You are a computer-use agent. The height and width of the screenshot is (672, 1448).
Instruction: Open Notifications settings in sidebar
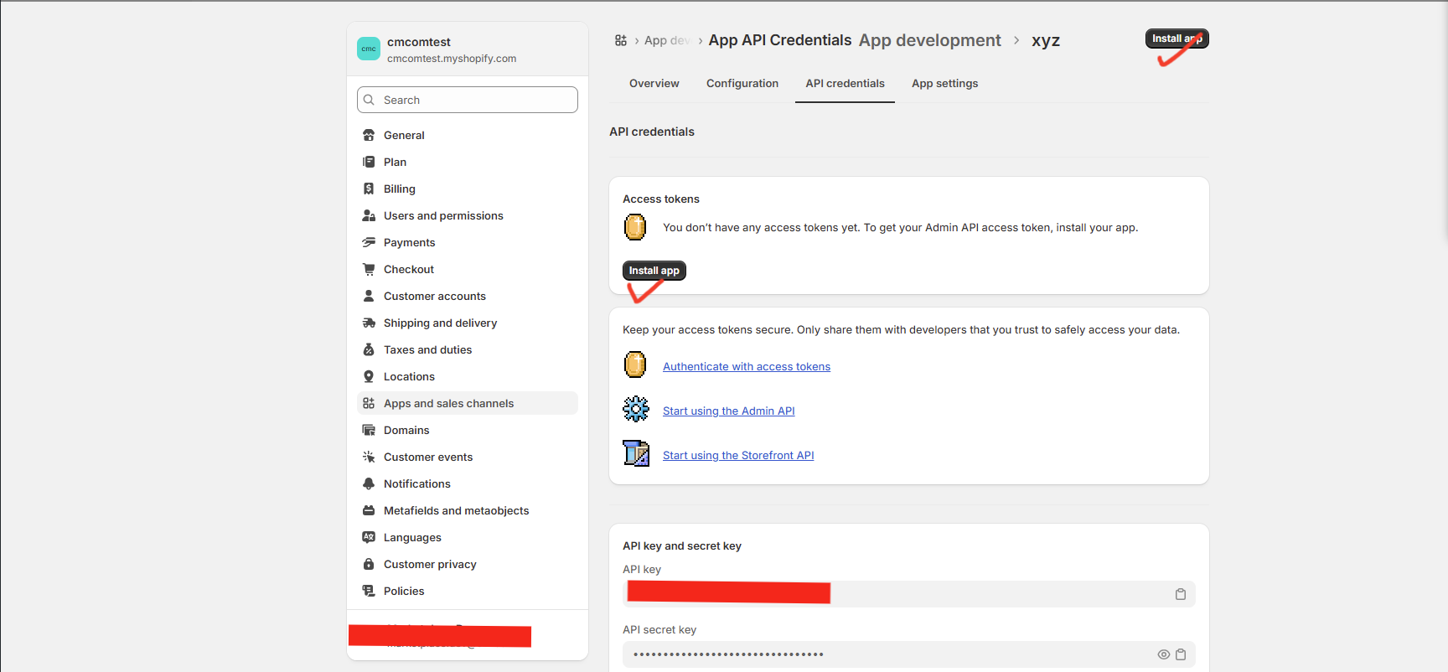click(x=416, y=484)
